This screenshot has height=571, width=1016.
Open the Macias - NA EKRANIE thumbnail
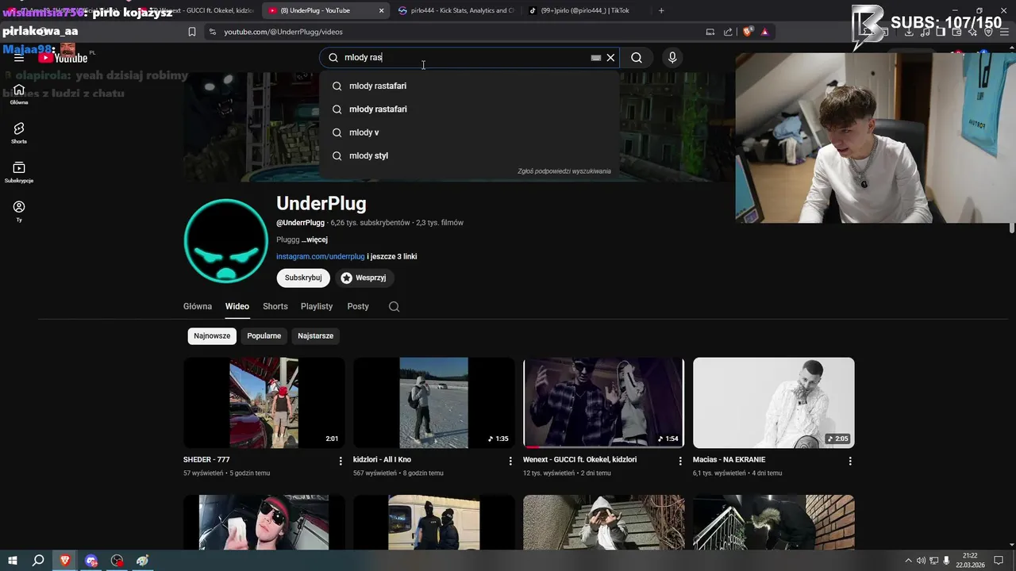(774, 403)
